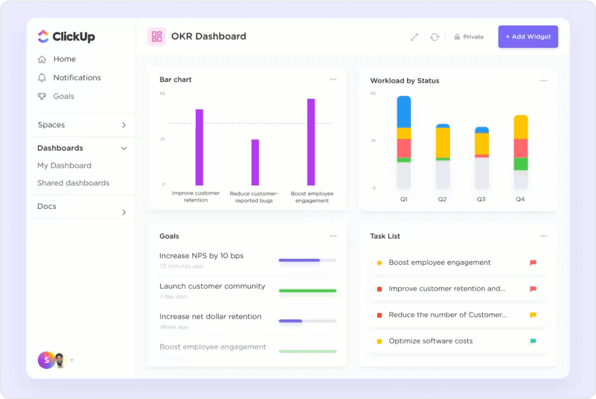Screen dimensions: 596x399
Task: Open Goals widget options menu
Action: (333, 236)
